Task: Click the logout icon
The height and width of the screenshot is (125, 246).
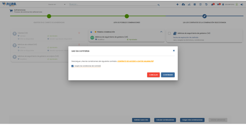Action: pyautogui.click(x=241, y=4)
